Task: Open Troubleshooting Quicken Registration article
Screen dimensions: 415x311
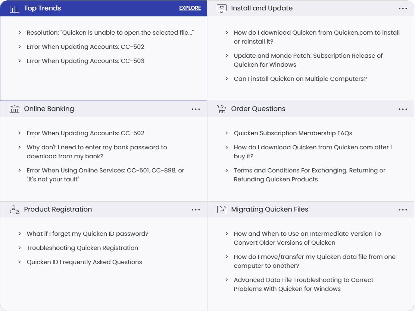Action: [x=82, y=248]
